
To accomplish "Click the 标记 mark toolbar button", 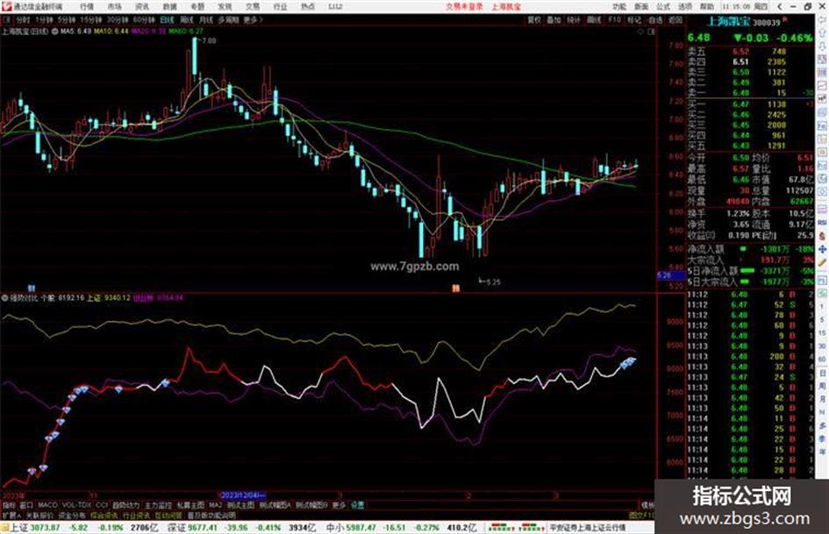I will point(634,19).
